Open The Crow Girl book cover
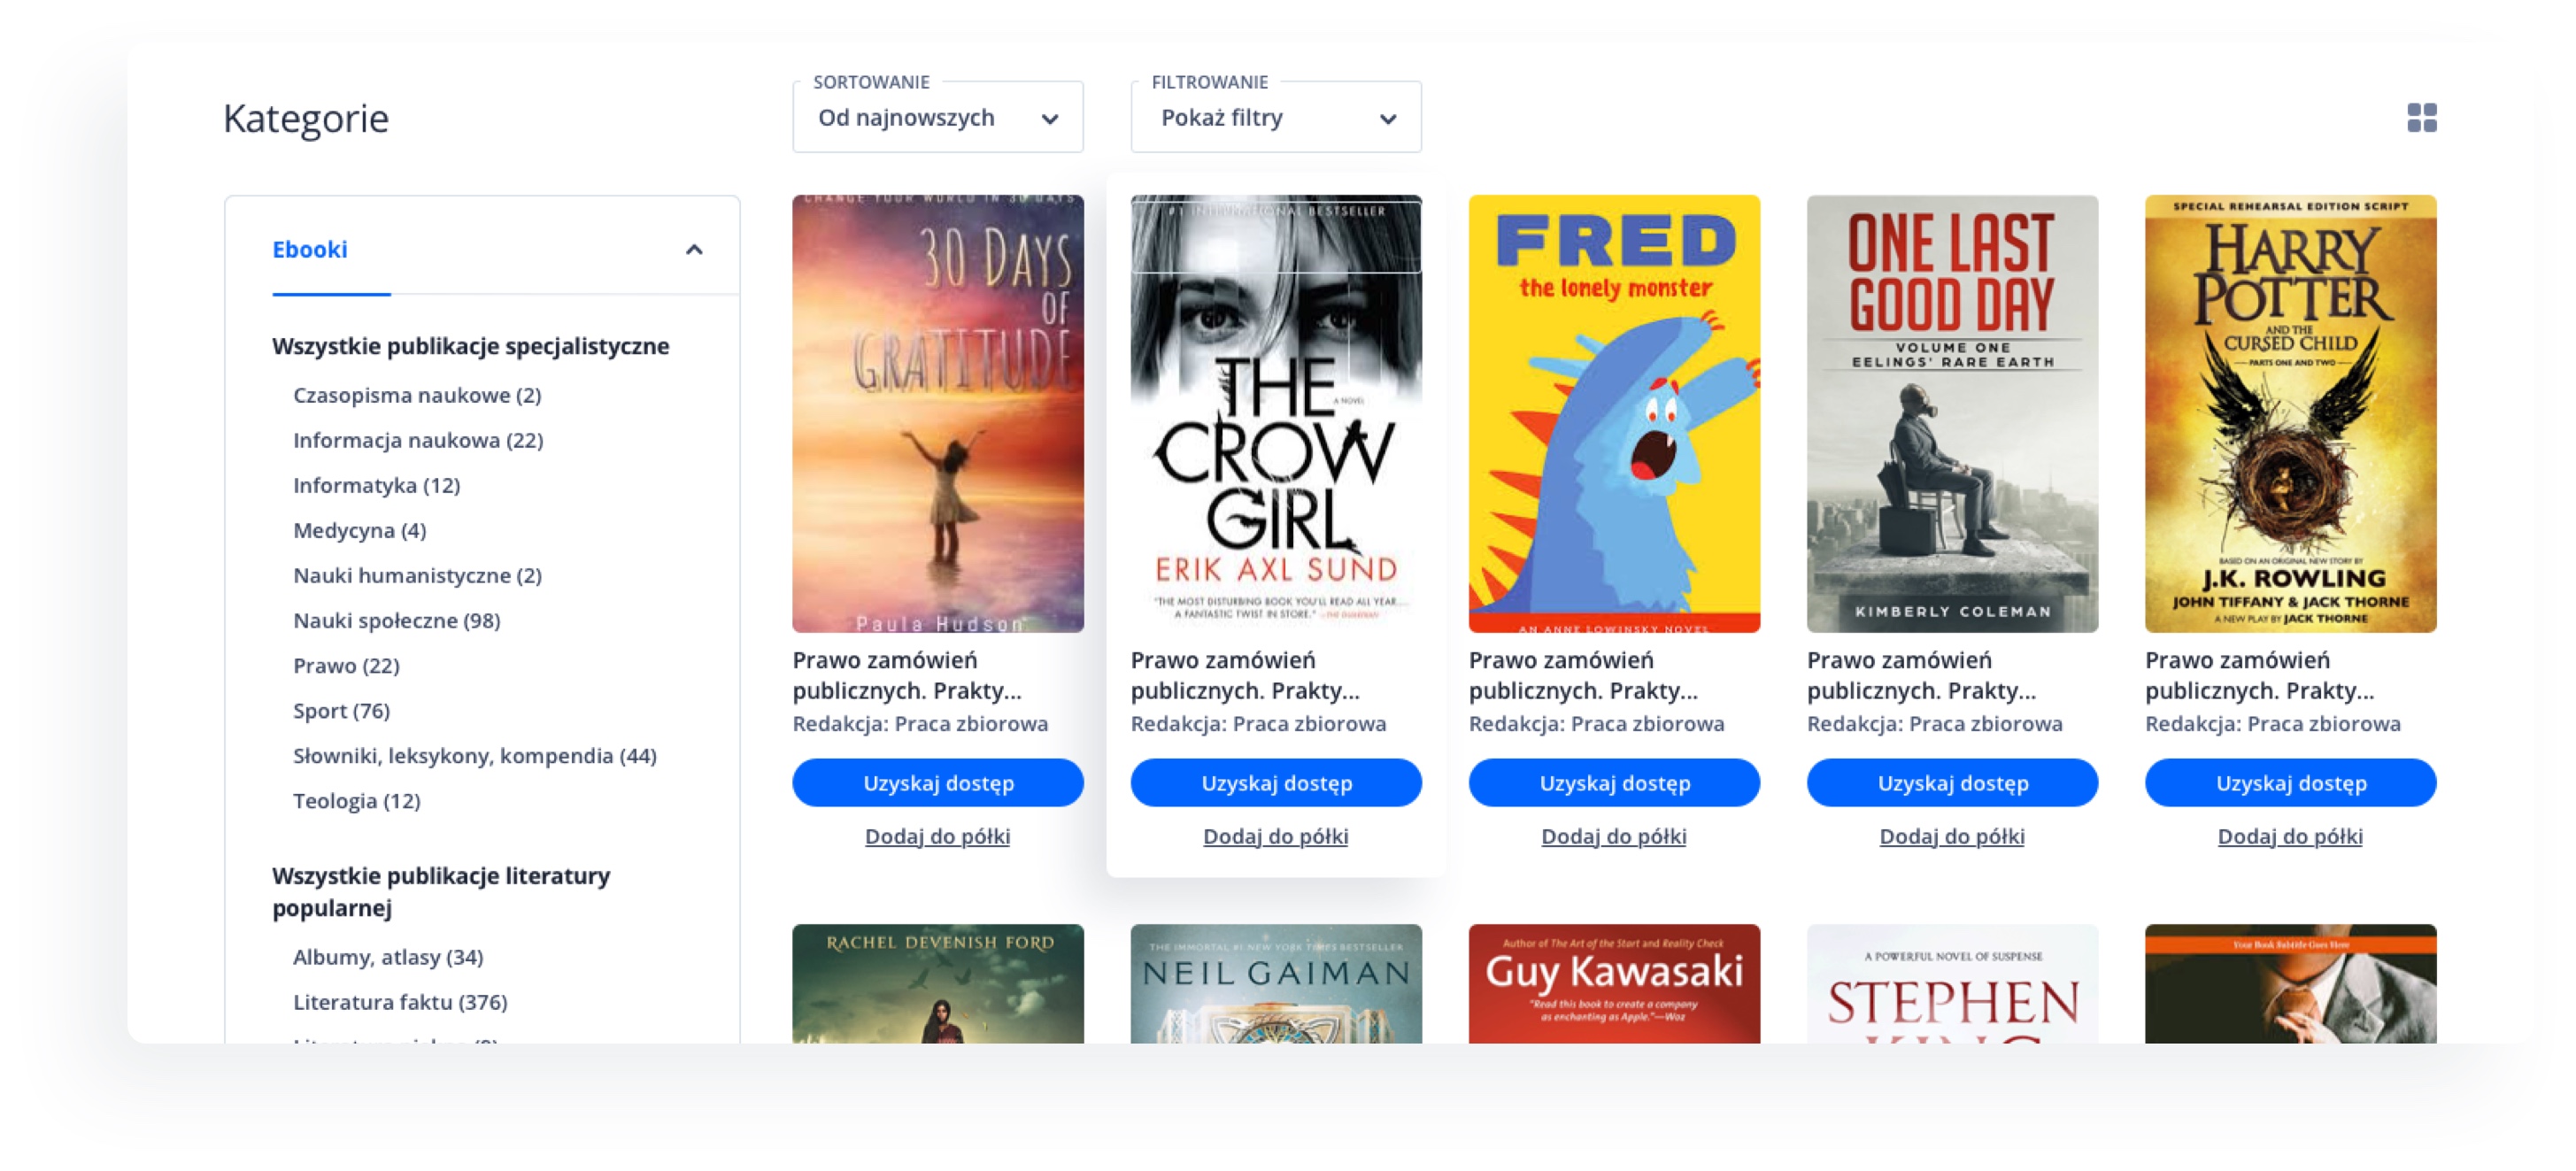Viewport: 2576px width, 1171px height. tap(1275, 413)
